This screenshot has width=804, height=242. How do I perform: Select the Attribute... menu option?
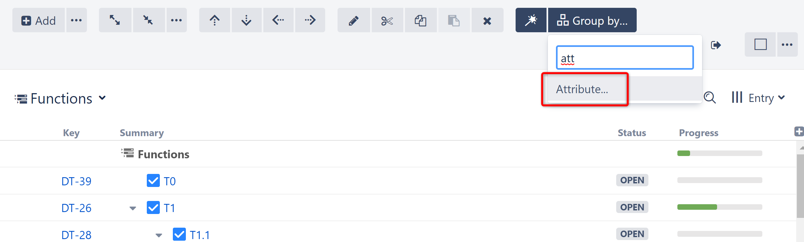tap(582, 89)
